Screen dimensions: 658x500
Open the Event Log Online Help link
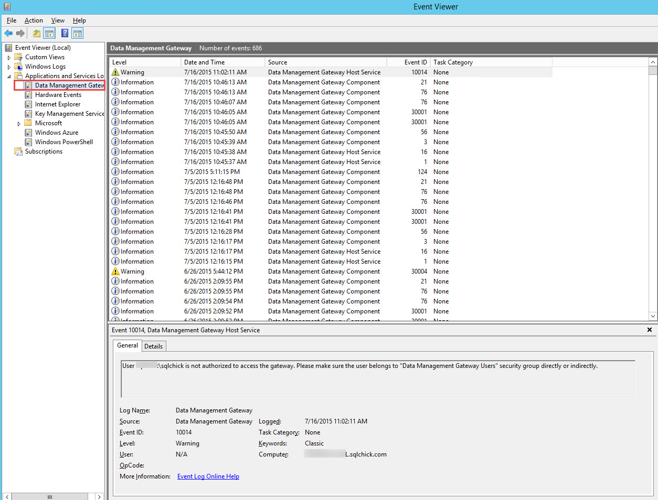[208, 476]
